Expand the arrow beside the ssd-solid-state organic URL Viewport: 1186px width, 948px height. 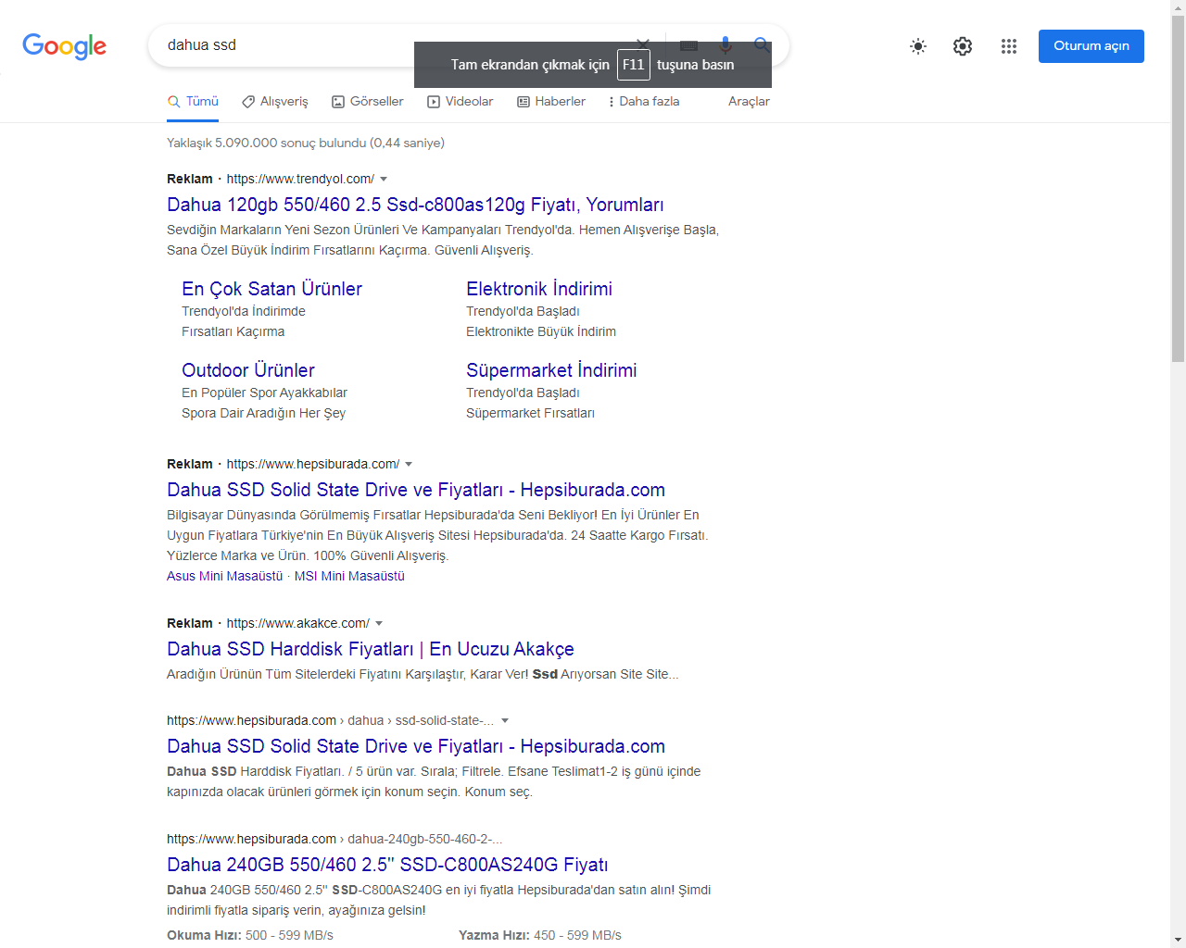505,720
